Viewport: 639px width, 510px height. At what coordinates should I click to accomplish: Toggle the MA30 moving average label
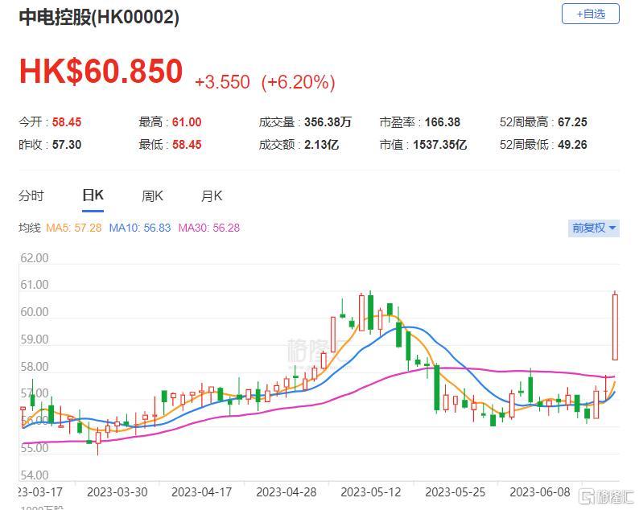point(208,228)
